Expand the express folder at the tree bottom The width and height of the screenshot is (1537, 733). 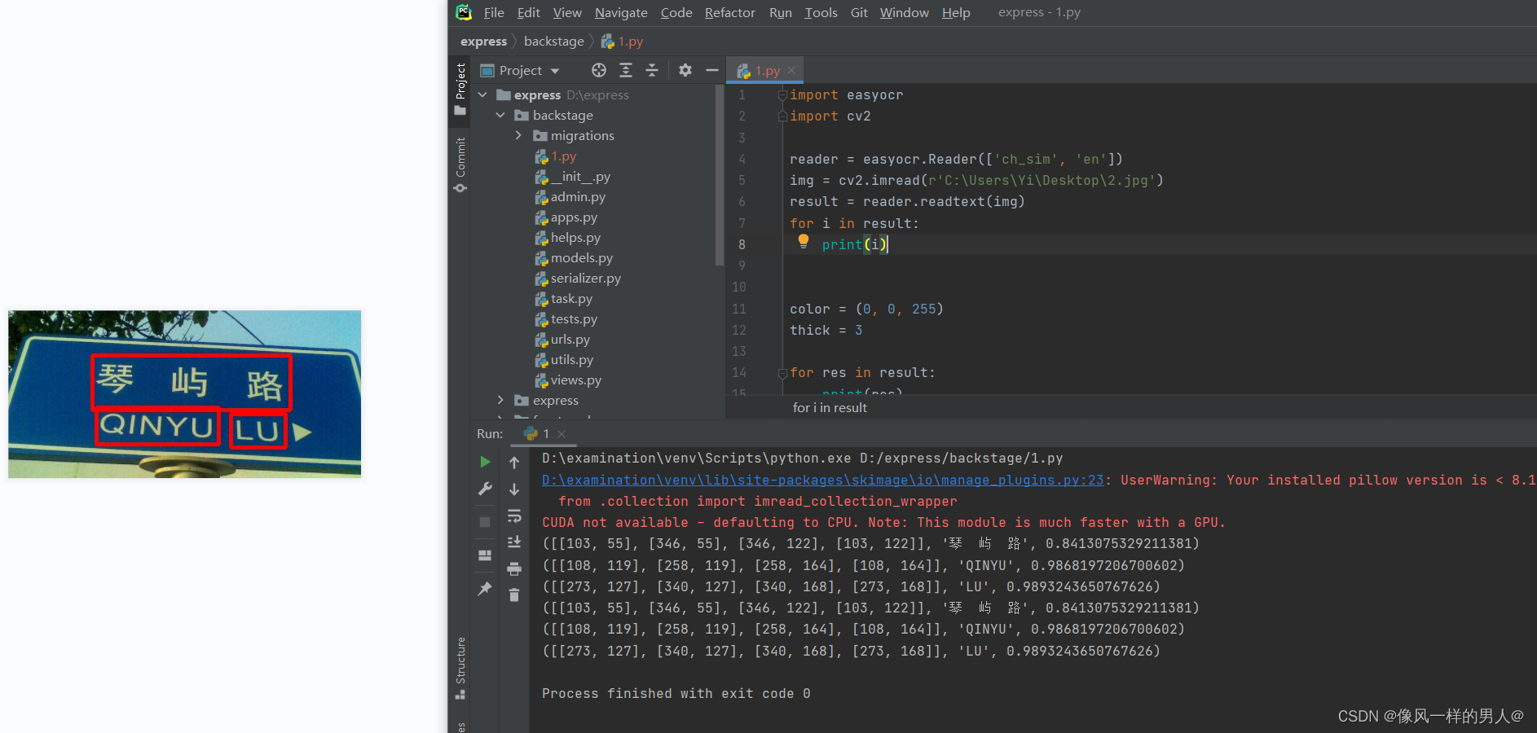tap(501, 400)
